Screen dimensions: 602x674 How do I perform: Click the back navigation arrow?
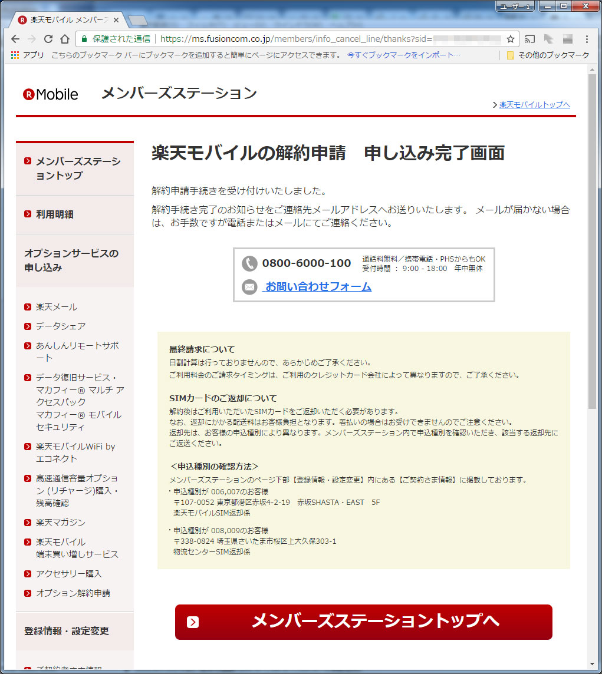pyautogui.click(x=15, y=39)
